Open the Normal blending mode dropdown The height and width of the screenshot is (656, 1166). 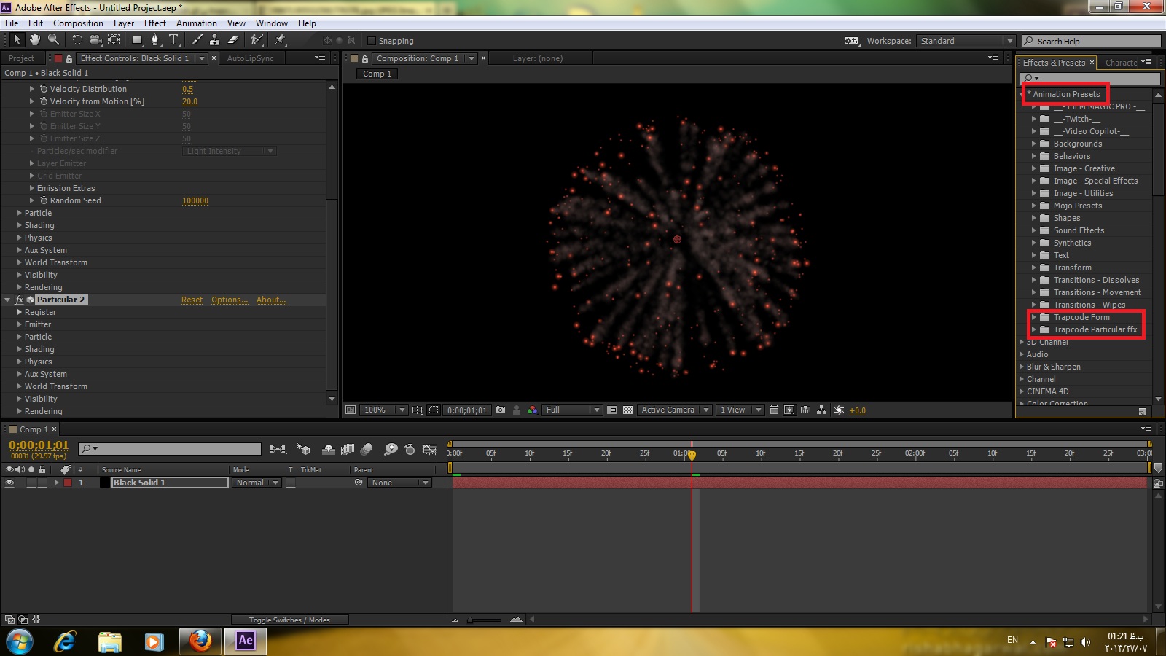[x=257, y=483]
